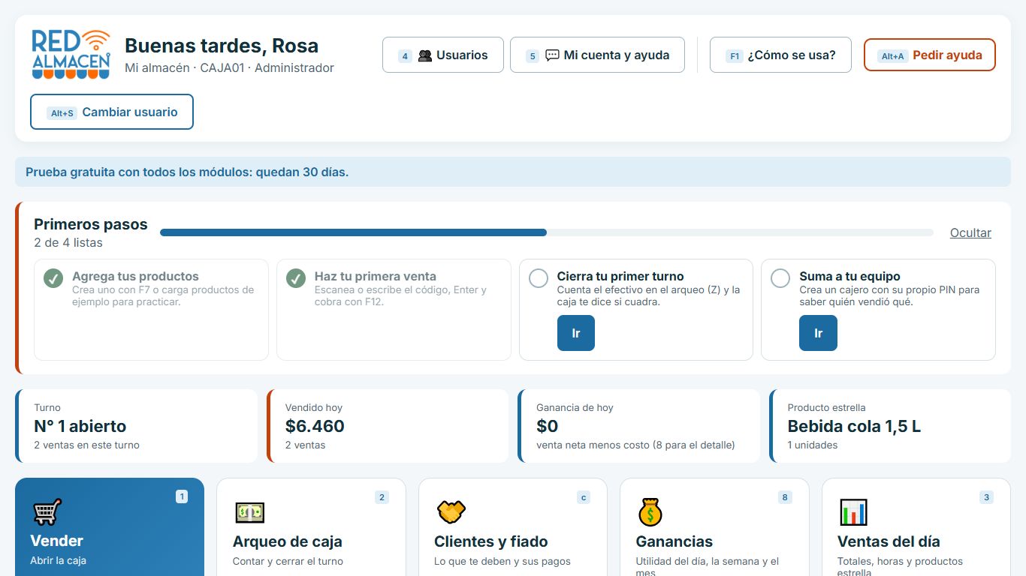Click Ir under Cierra tu primer turno
The image size is (1026, 576).
(576, 333)
